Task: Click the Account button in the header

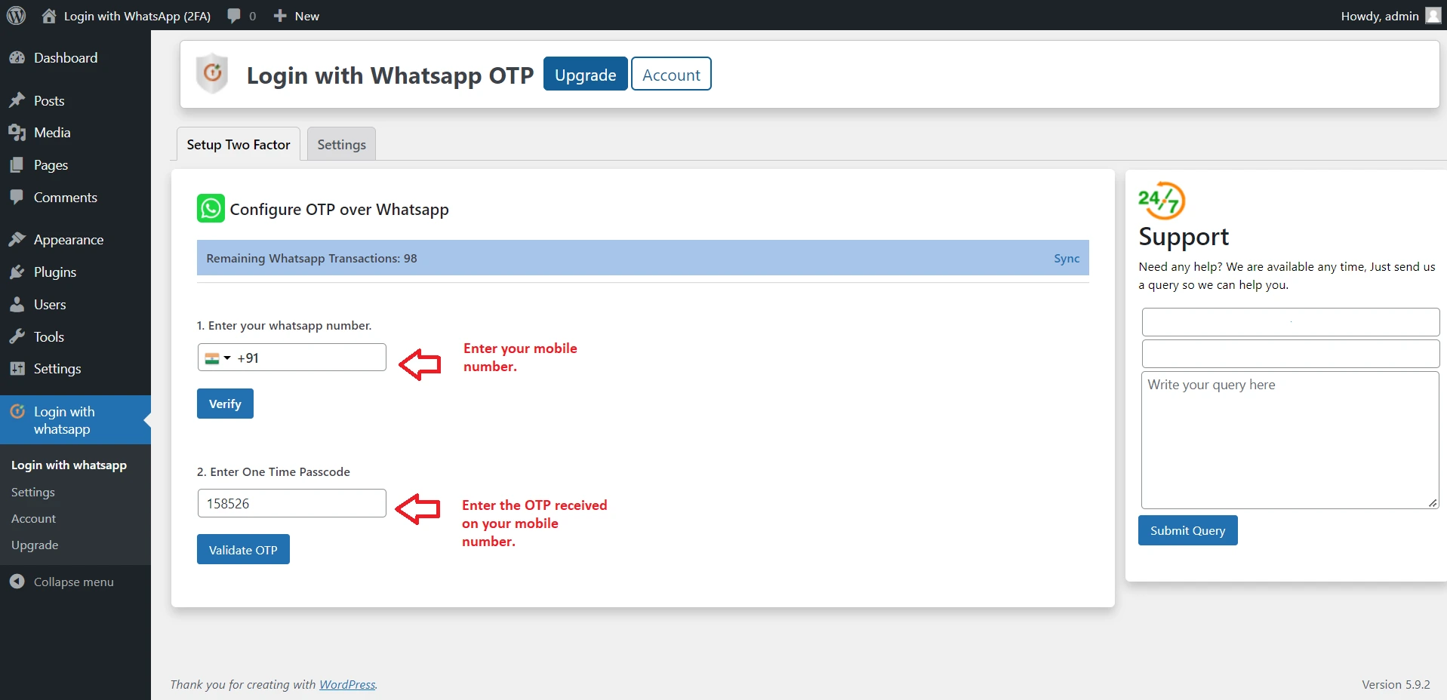Action: [671, 74]
